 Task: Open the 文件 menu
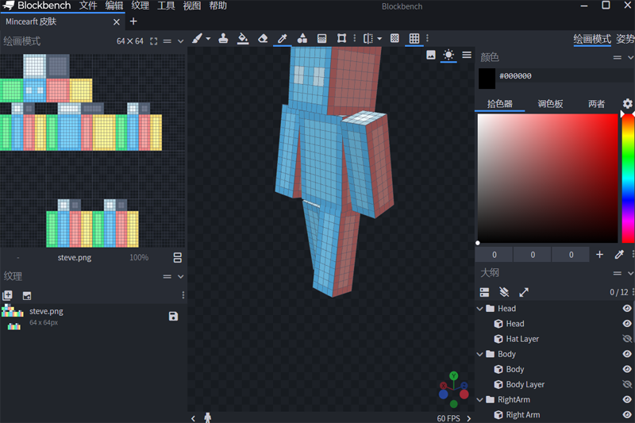(88, 6)
